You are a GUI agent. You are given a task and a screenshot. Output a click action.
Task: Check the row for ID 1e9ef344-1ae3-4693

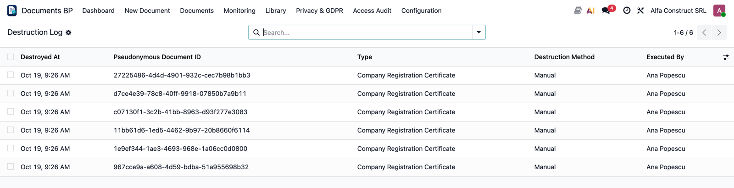pyautogui.click(x=11, y=149)
